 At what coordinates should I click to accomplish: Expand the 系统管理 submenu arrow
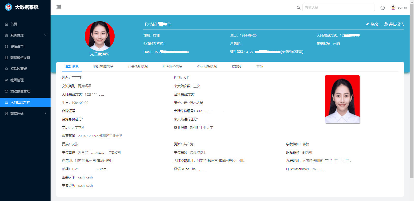coord(45,35)
